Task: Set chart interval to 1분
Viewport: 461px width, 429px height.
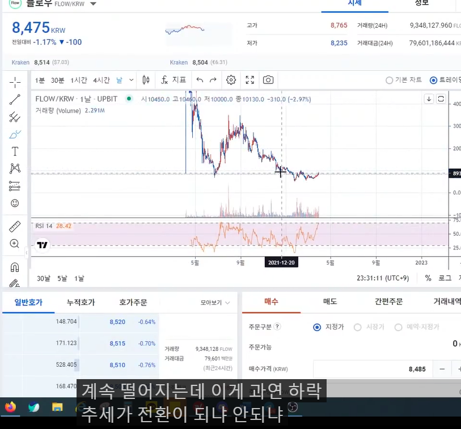Action: point(40,80)
